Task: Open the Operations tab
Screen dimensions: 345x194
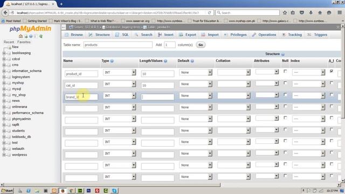Action: [264, 34]
